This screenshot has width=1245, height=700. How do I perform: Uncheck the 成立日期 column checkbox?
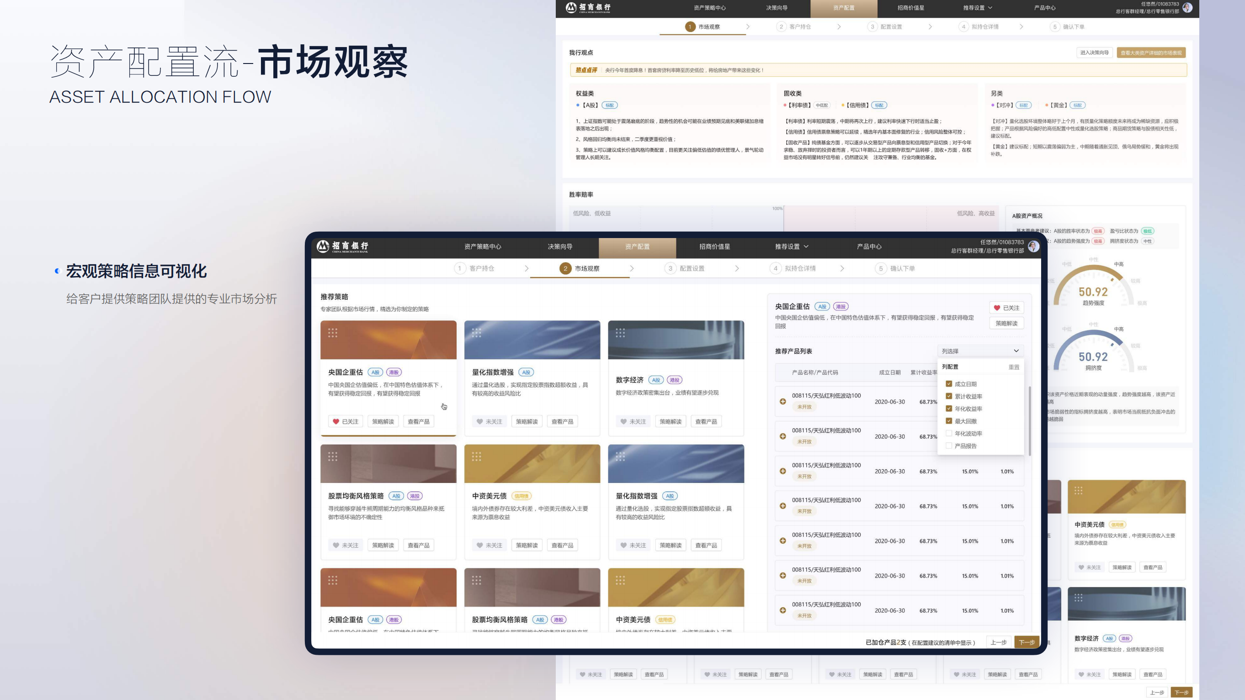pyautogui.click(x=949, y=383)
